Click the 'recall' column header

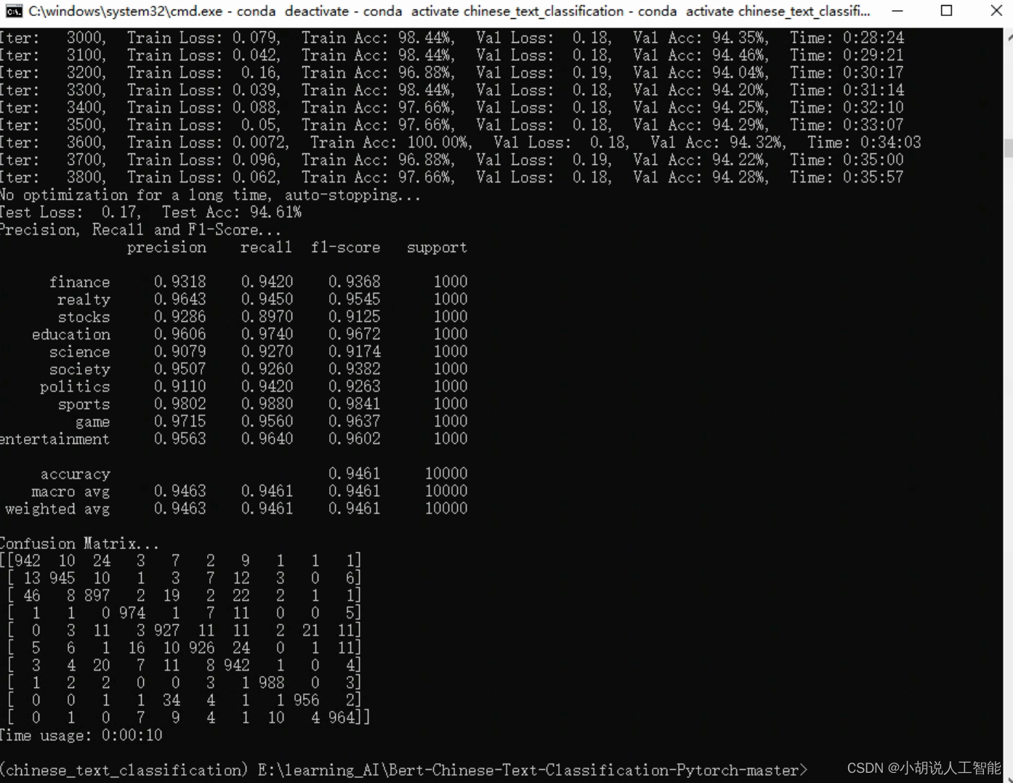tap(266, 248)
